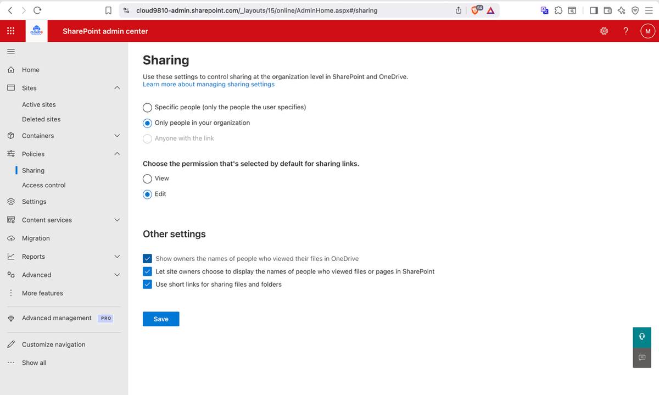
Task: Choose Edit as default permission
Action: click(147, 194)
